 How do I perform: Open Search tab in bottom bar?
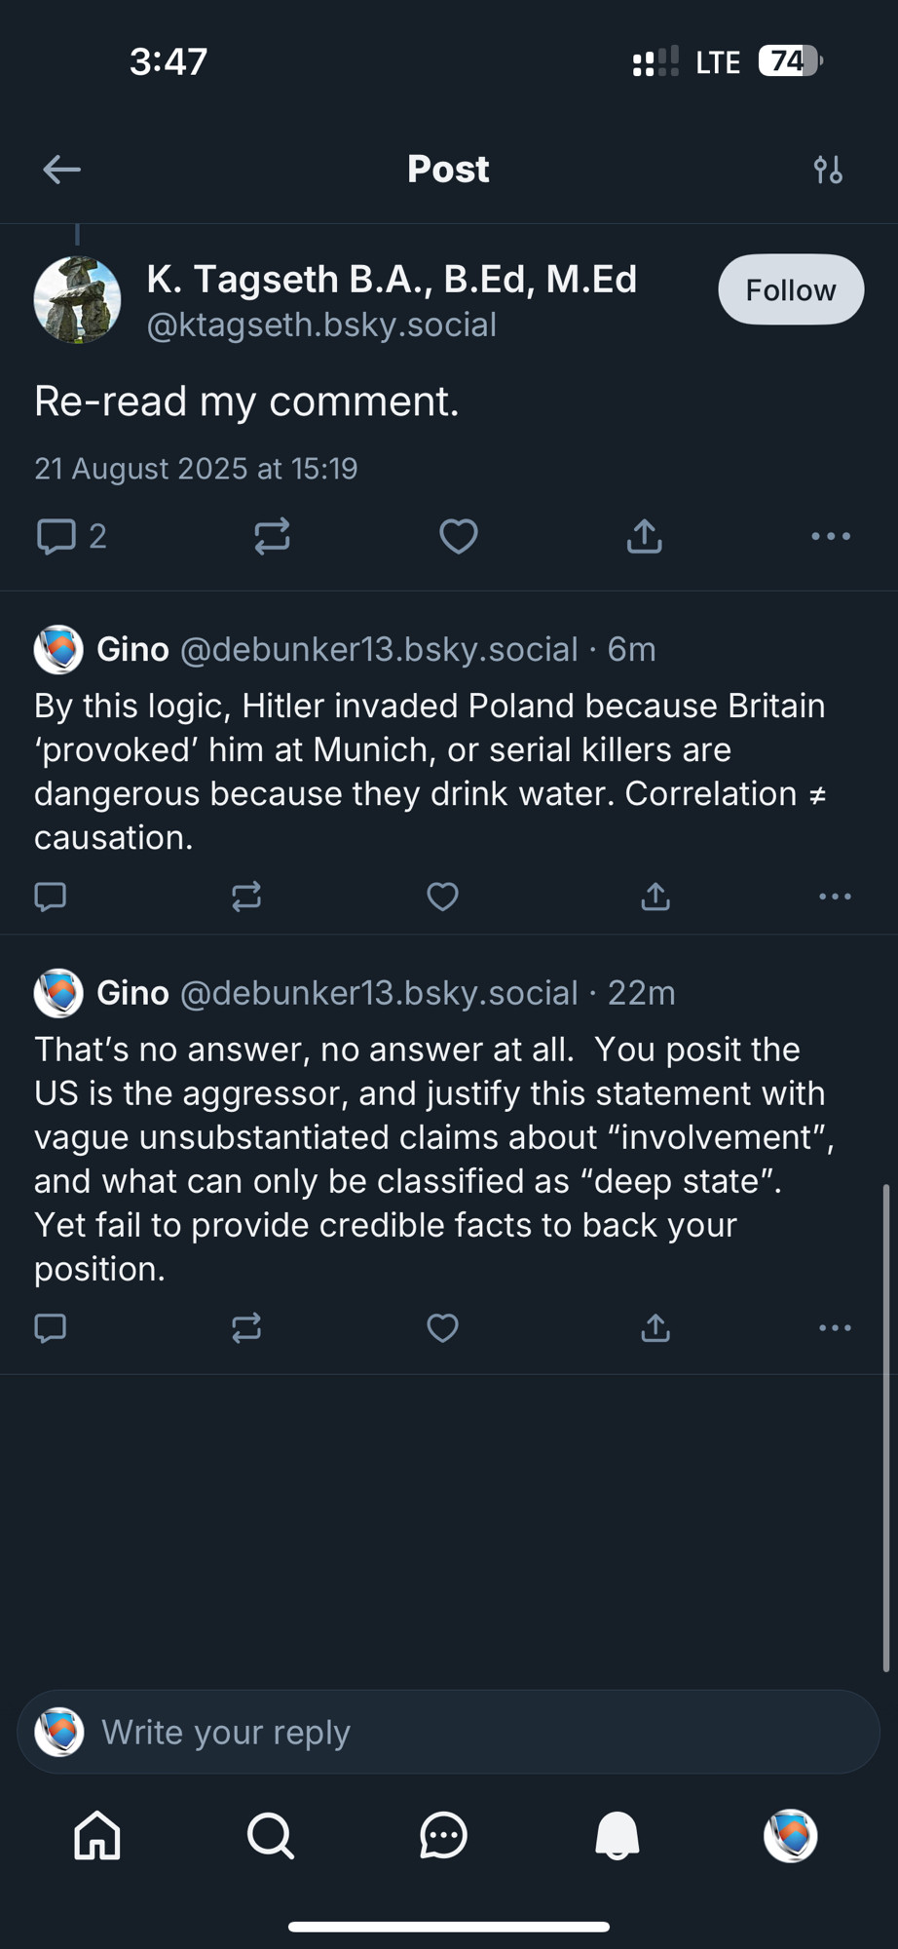[x=271, y=1835]
